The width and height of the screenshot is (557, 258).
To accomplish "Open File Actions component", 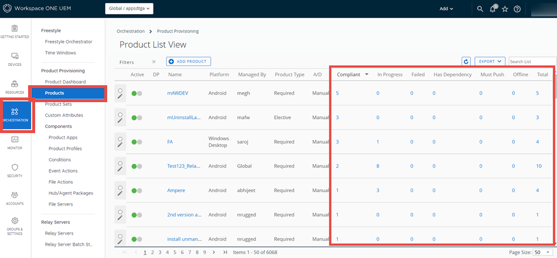I will coord(61,182).
